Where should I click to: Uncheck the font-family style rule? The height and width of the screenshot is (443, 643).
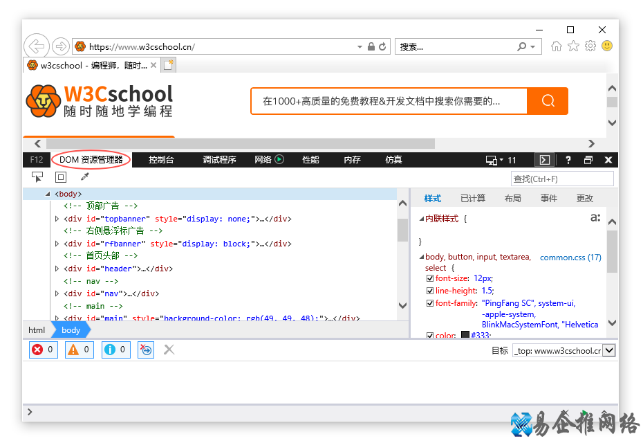pos(430,302)
